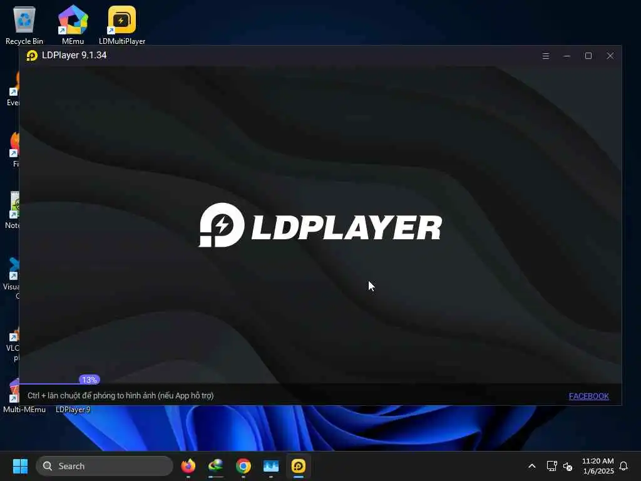Select the LDPlayer 9 desktop shortcut label

pos(73,410)
